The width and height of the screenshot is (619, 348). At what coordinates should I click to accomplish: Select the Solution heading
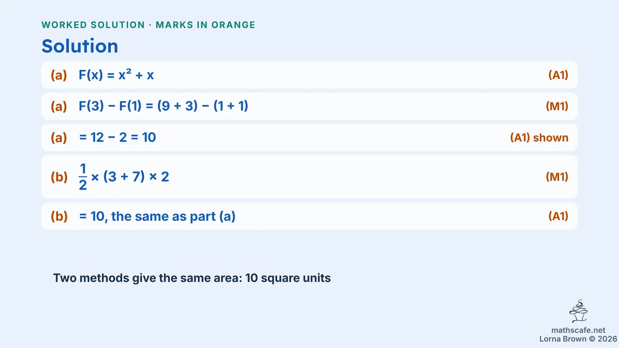point(80,46)
